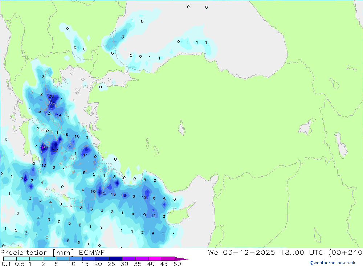Select the 30–35 mm violet legend swatch
The height and width of the screenshot is (266, 363).
129,259
